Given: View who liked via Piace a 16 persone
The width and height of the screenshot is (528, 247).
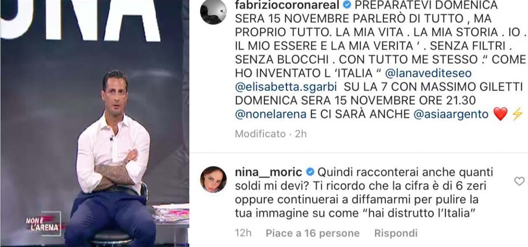Looking at the screenshot, I should (x=312, y=233).
